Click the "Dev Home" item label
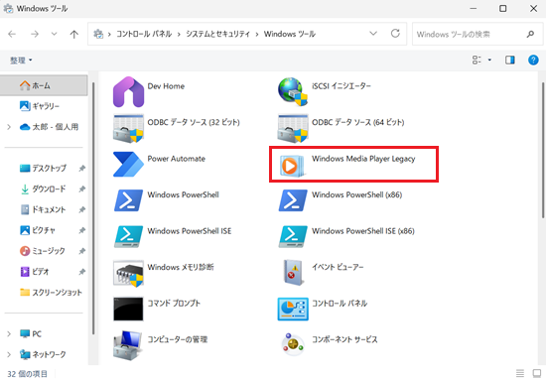Image resolution: width=546 pixels, height=379 pixels. 166,86
